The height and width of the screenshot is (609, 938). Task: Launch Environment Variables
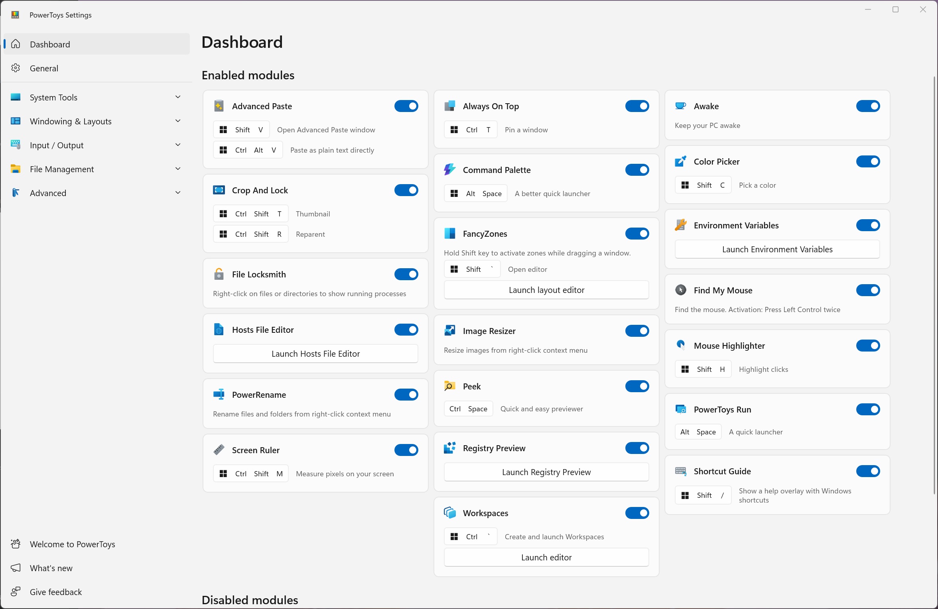coord(777,249)
